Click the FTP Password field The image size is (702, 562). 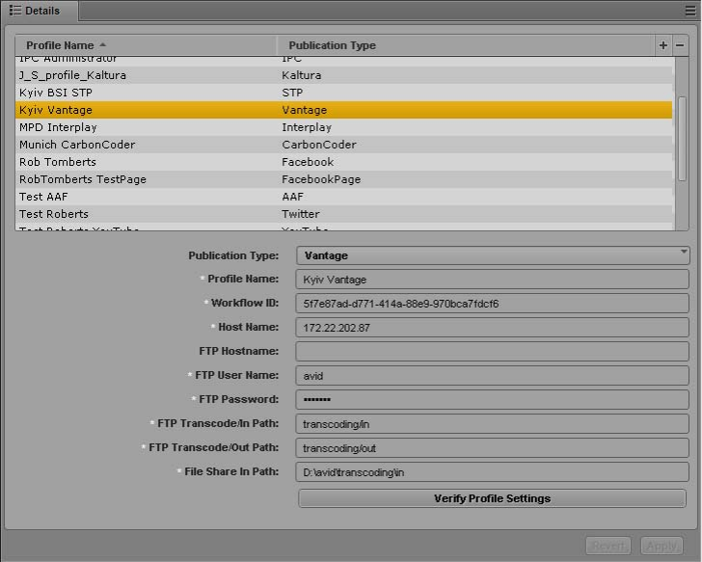(493, 399)
